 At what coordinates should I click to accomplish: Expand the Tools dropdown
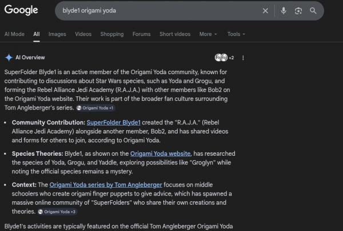click(x=236, y=34)
